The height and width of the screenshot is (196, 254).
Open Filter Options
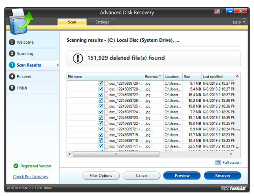click(101, 176)
